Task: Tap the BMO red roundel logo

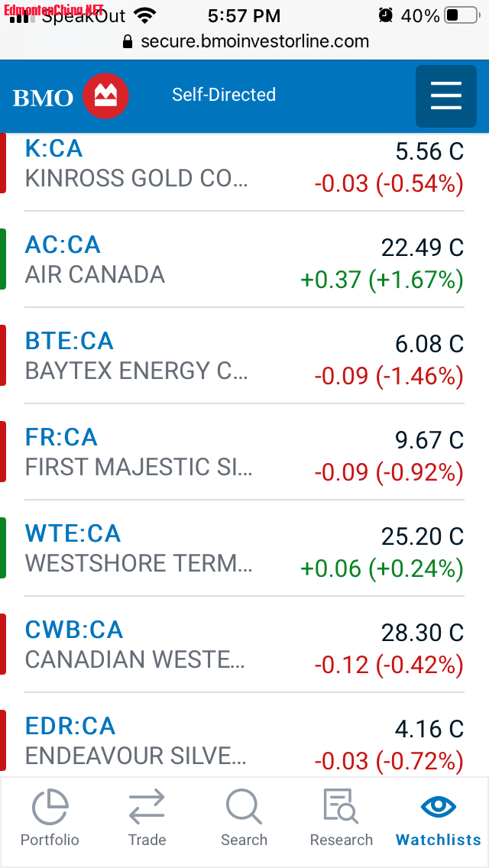Action: coord(105,96)
